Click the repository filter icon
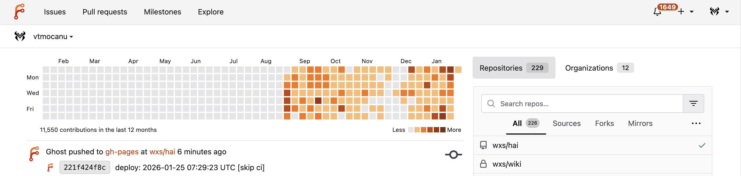This screenshot has height=176, width=741. pos(693,104)
